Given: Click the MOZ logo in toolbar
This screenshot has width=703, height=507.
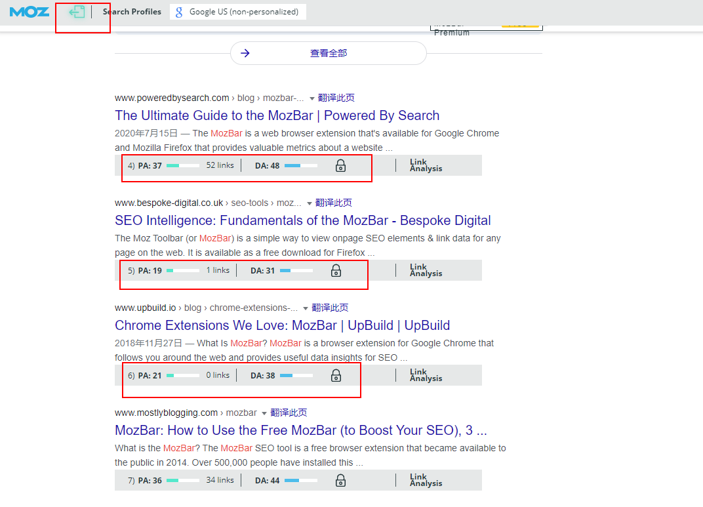Looking at the screenshot, I should [29, 12].
